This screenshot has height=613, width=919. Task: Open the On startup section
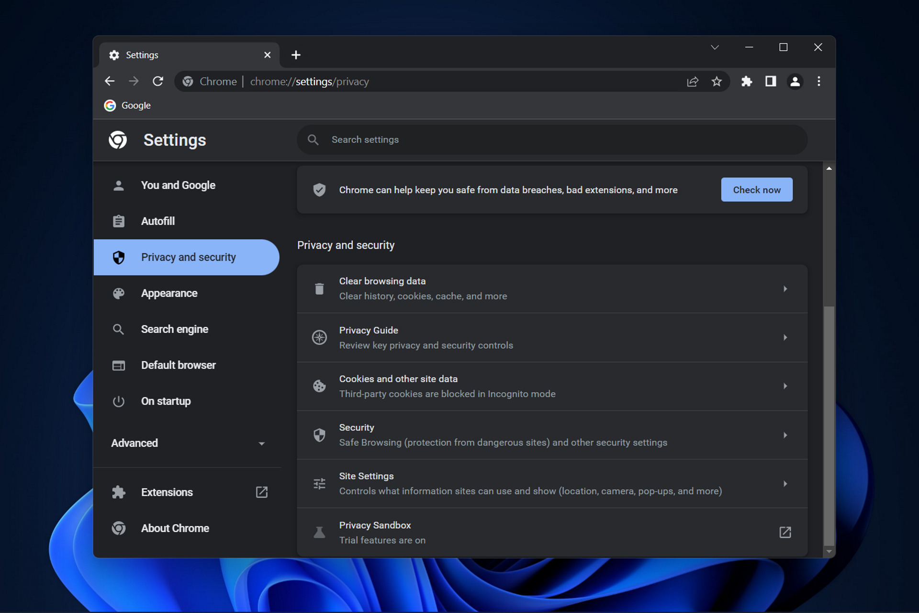[187, 401]
